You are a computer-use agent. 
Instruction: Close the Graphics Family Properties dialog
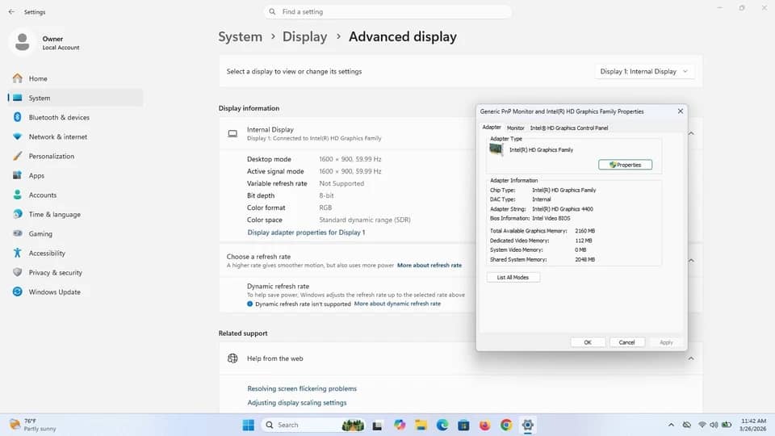pos(680,111)
